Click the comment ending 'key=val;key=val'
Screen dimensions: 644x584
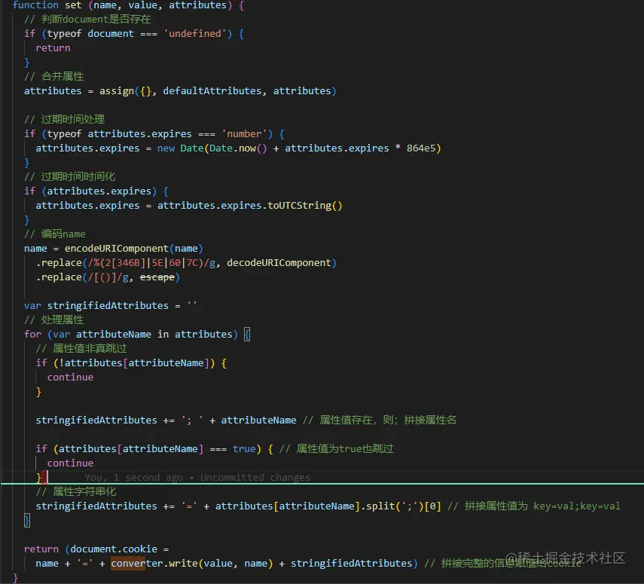(x=534, y=506)
